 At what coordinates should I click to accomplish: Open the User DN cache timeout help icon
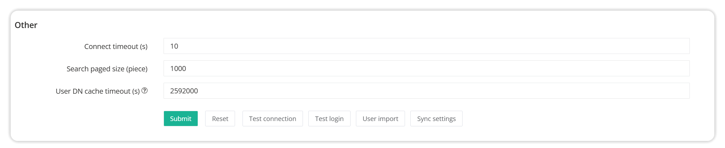tap(144, 91)
